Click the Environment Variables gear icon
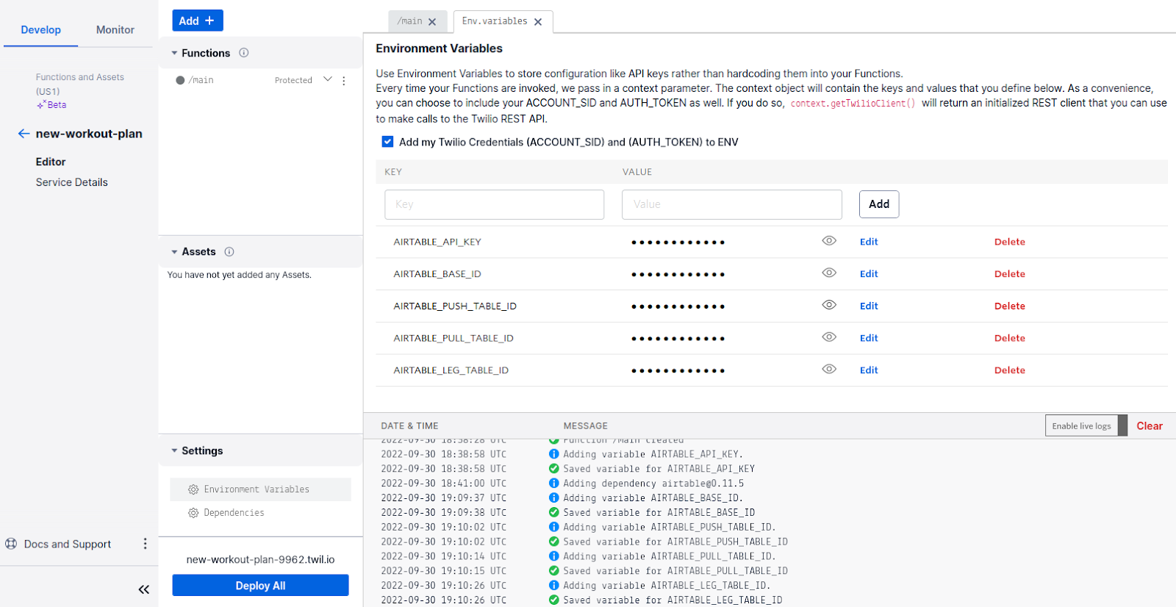1176x607 pixels. pyautogui.click(x=193, y=489)
